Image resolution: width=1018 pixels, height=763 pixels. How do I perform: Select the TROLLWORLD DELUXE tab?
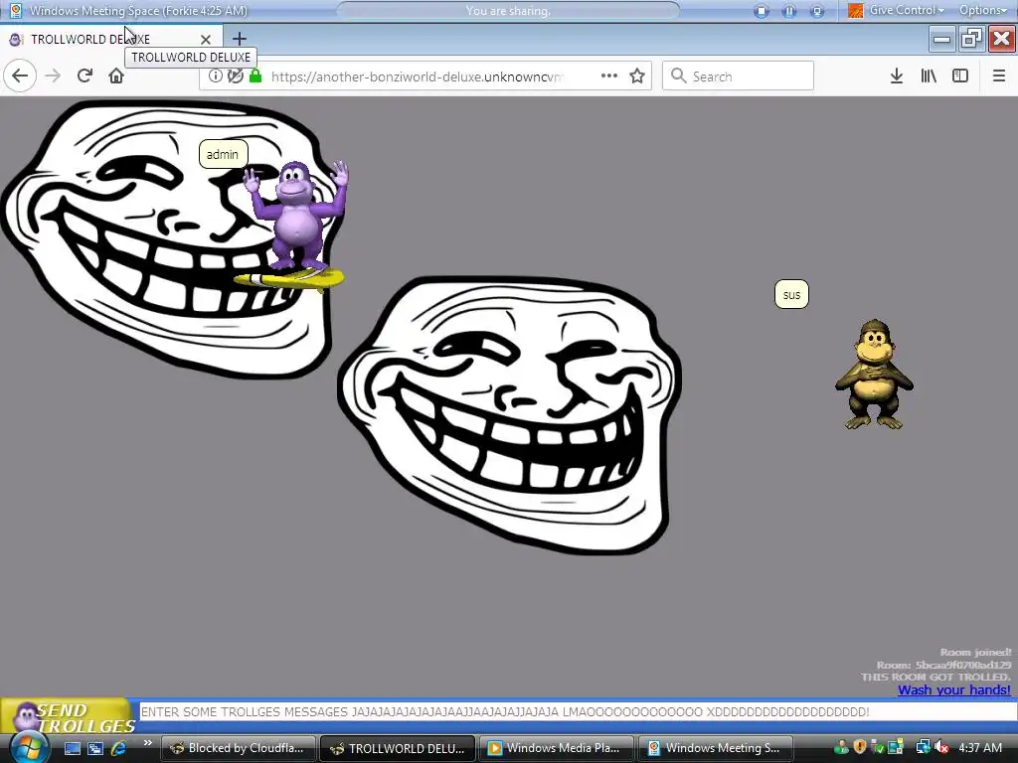coord(110,39)
